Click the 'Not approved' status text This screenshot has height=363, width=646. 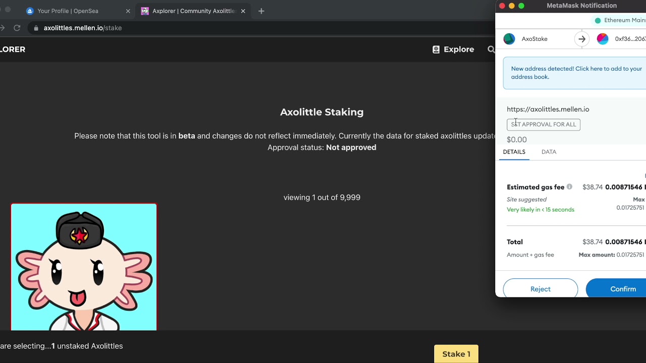(x=351, y=147)
